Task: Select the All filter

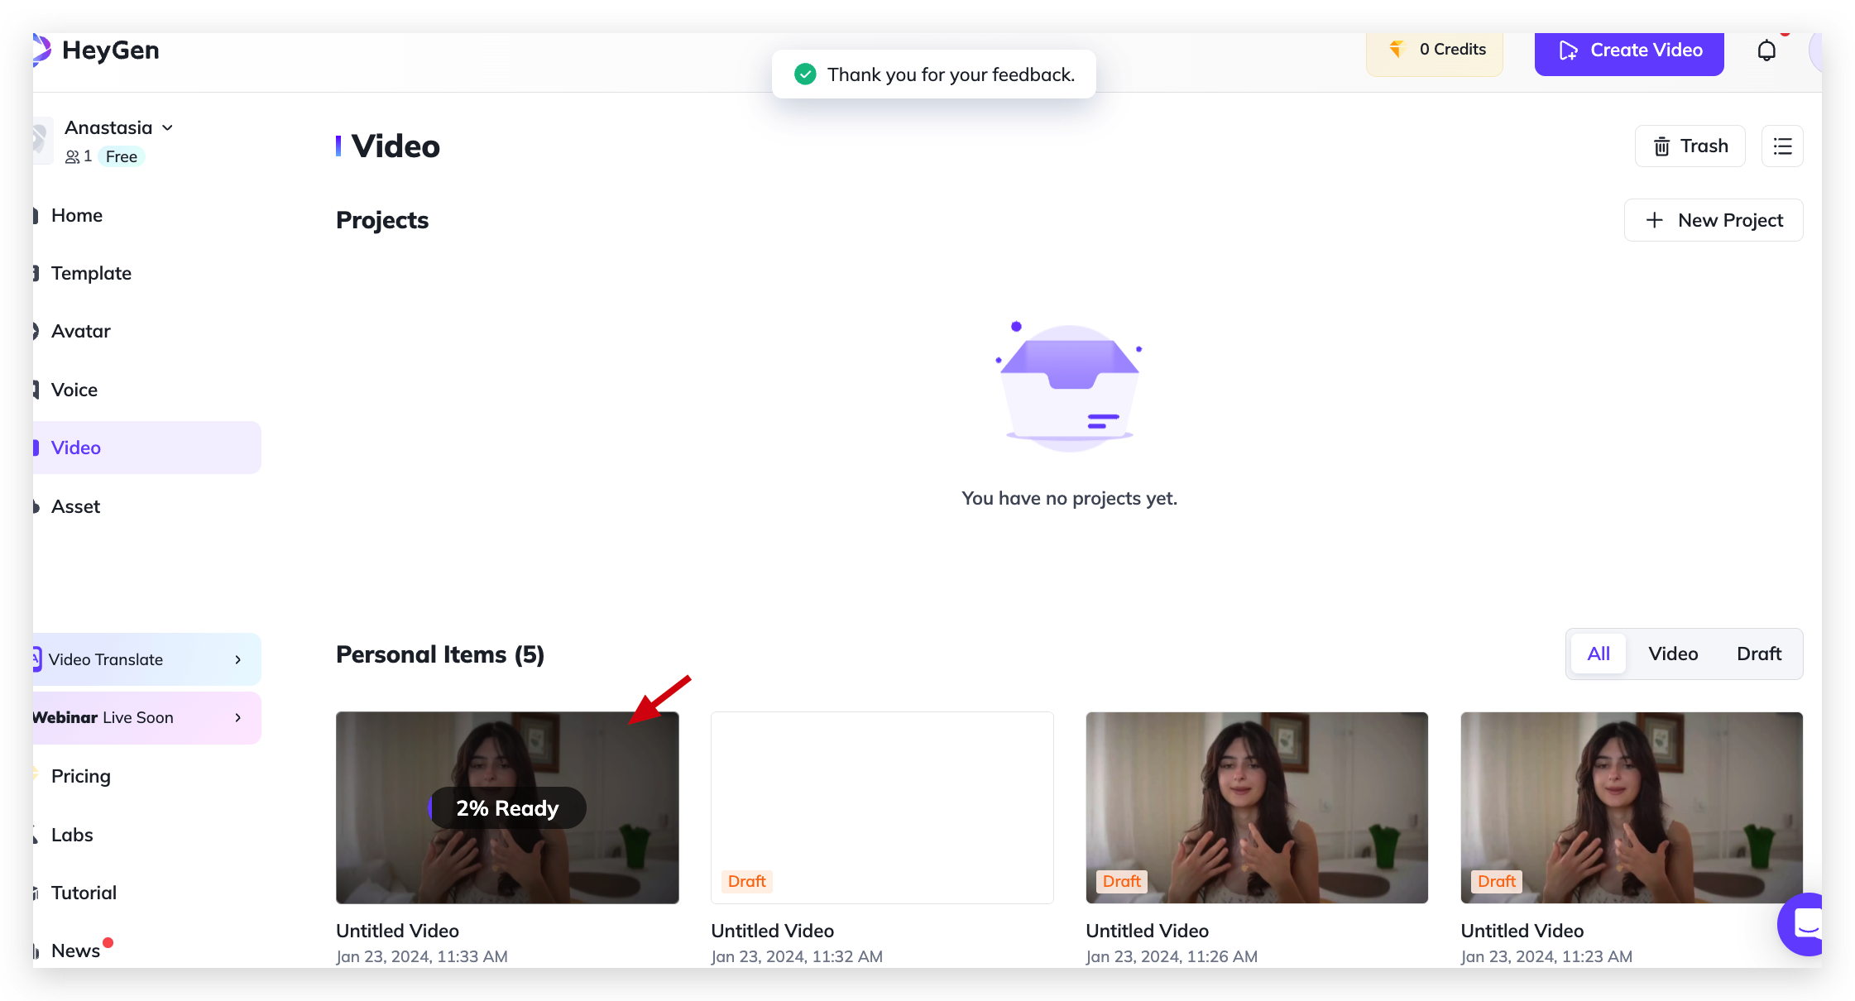Action: [1598, 654]
